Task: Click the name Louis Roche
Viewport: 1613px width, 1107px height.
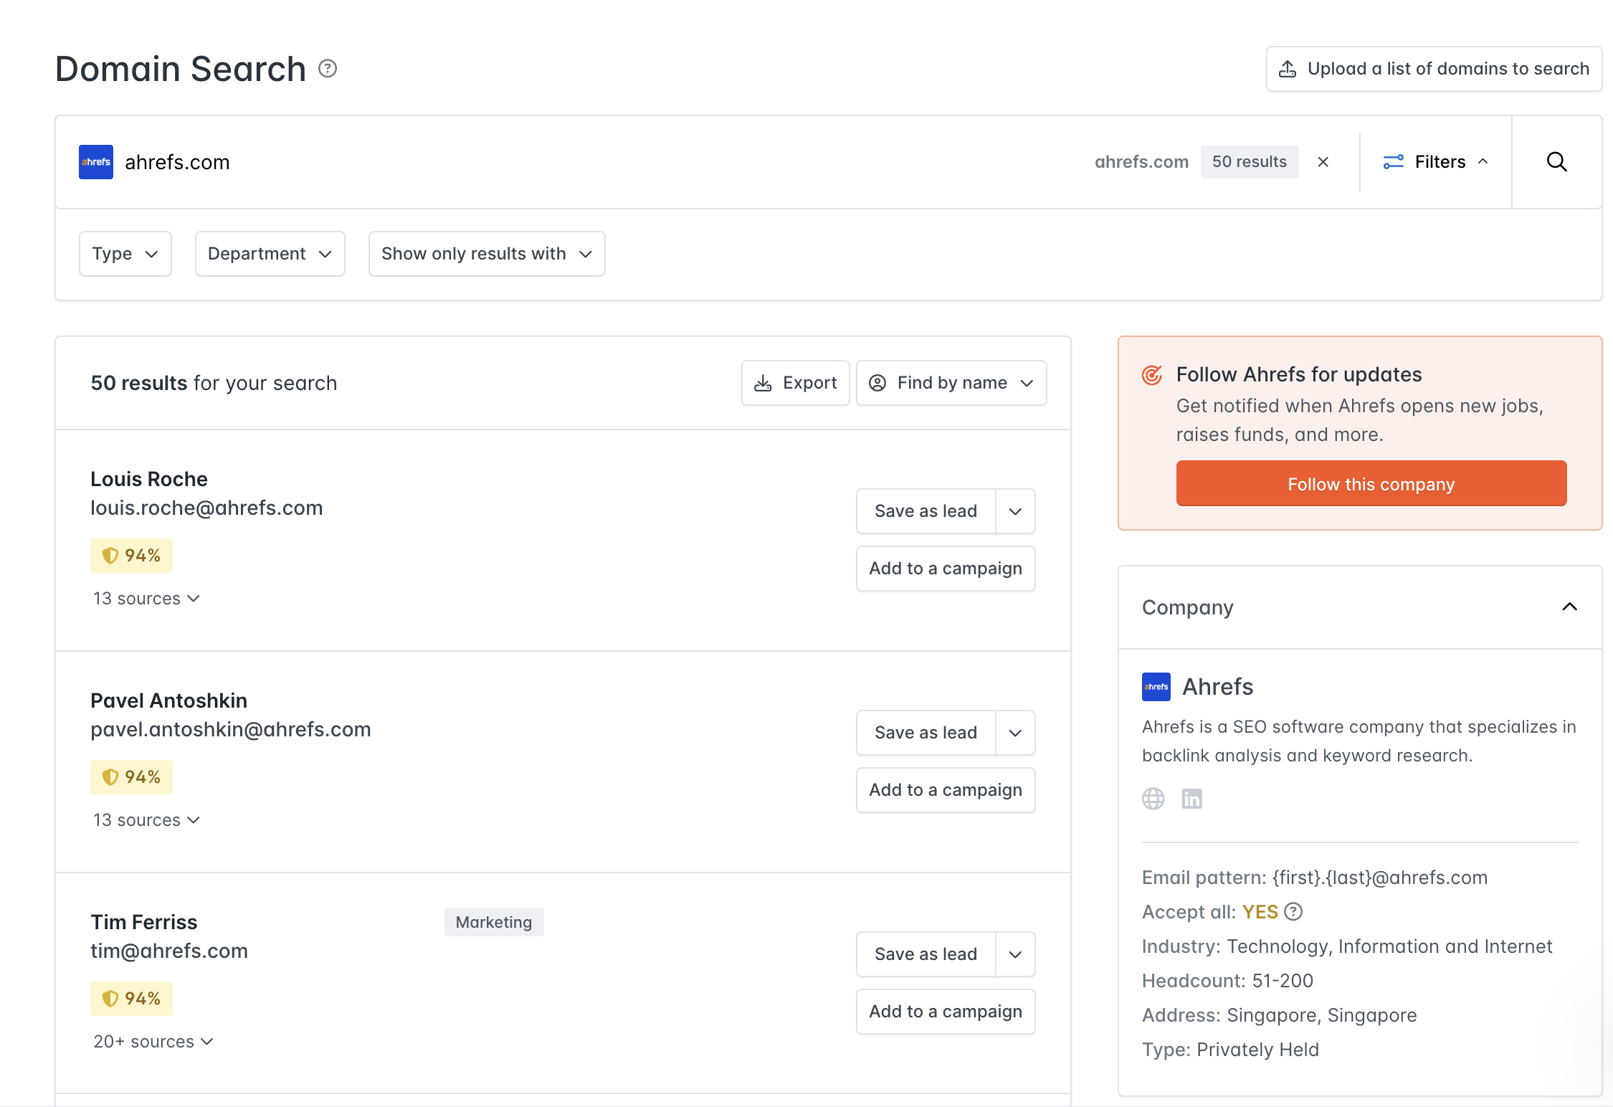Action: click(149, 479)
